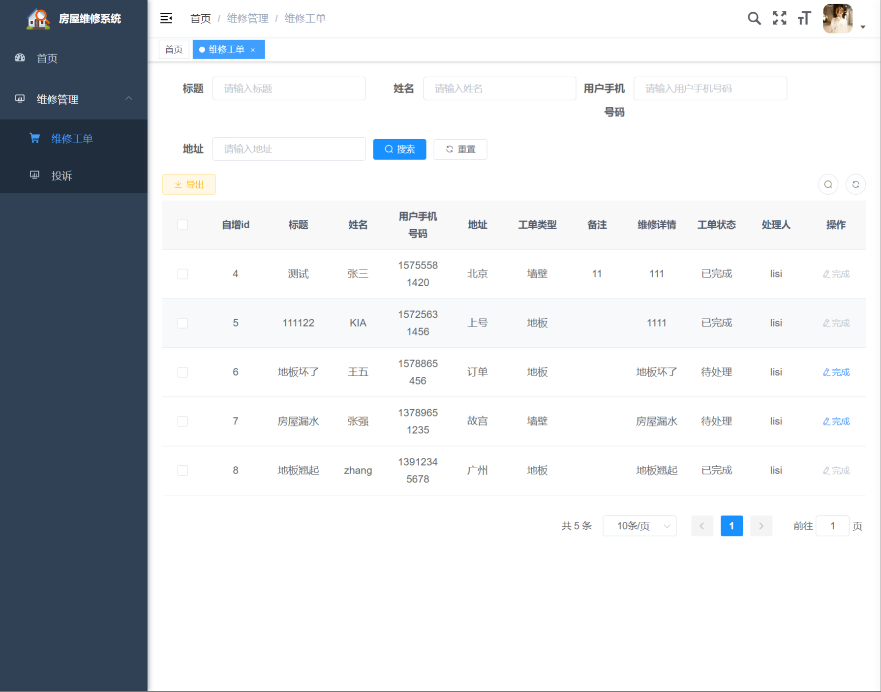This screenshot has height=692, width=881.
Task: Click phone number 13789651235
Action: pyautogui.click(x=418, y=421)
